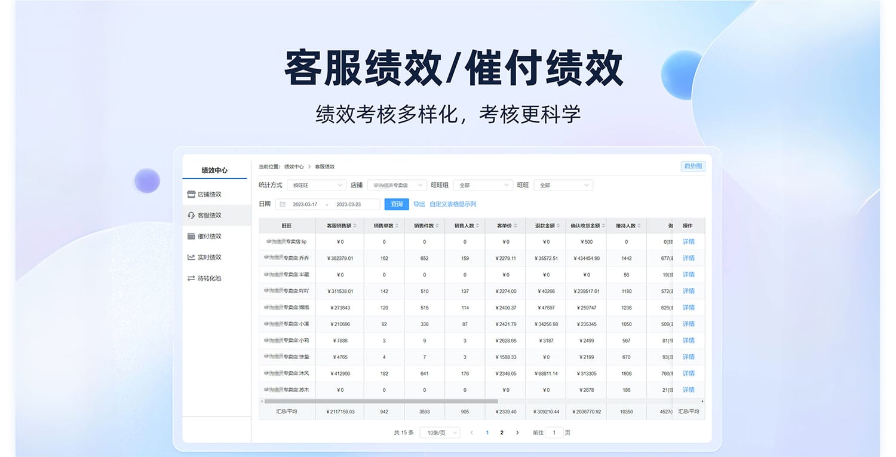Click the 店铺绩效 store icon in sidebar
Image resolution: width=896 pixels, height=457 pixels.
[x=191, y=194]
